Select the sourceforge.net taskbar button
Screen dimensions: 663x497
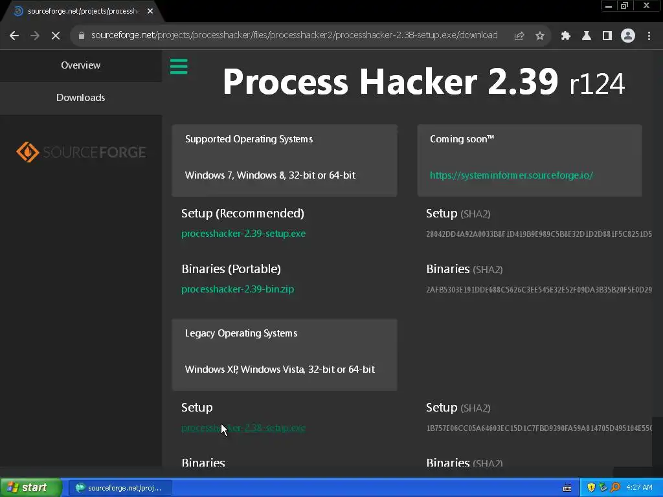pyautogui.click(x=120, y=488)
